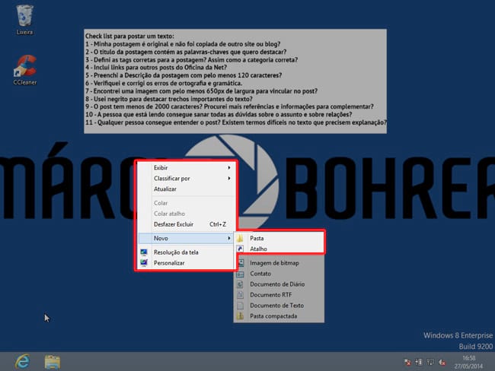The image size is (495, 371).
Task: Click the Pasta compactada zip icon
Action: (x=241, y=316)
